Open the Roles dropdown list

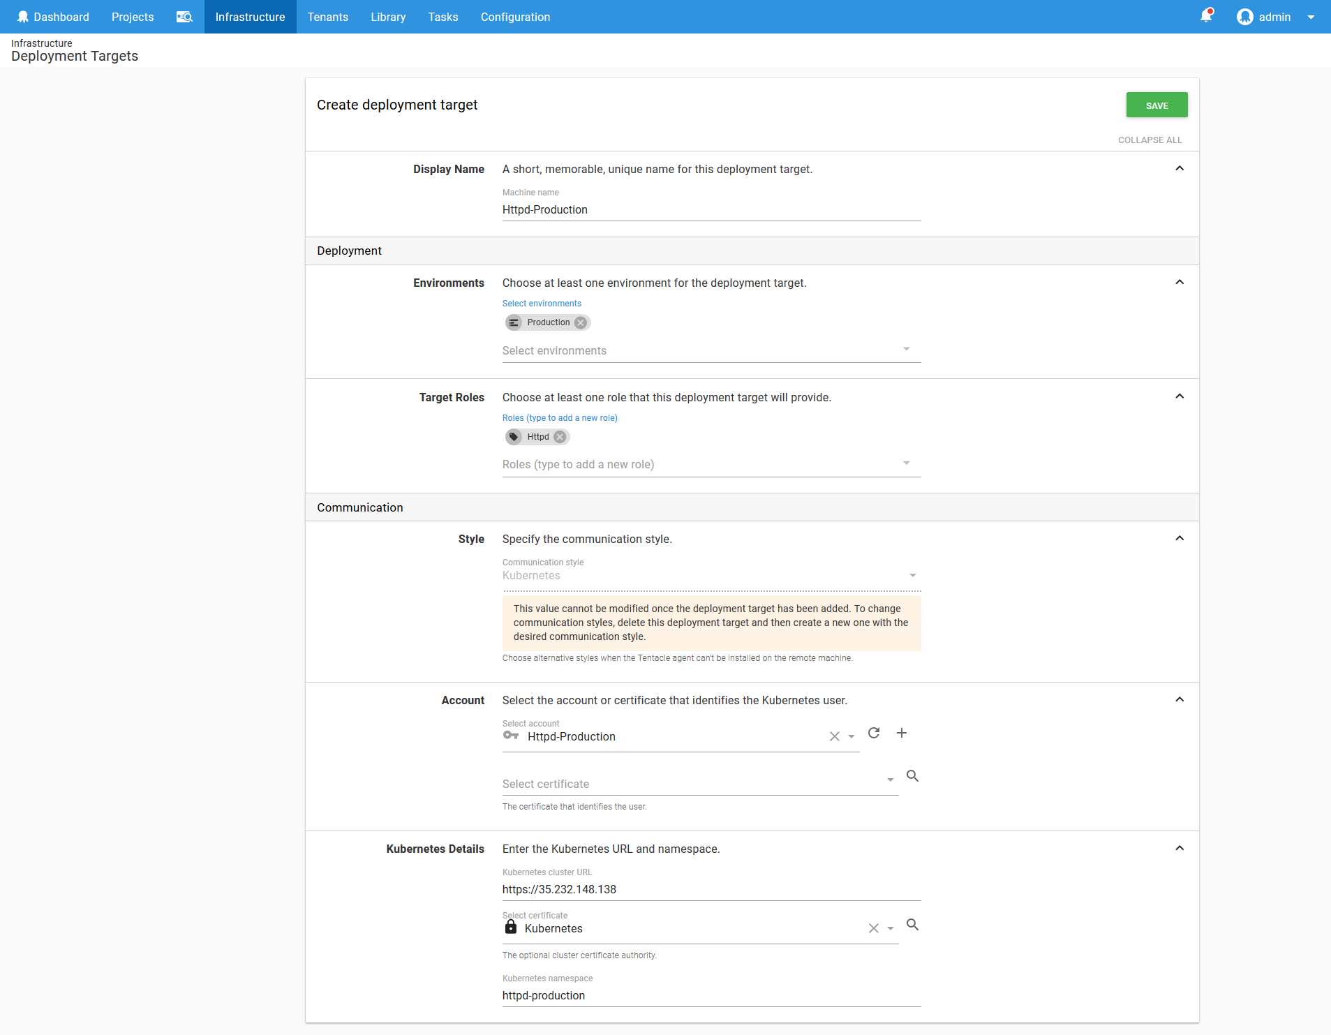[x=906, y=463]
